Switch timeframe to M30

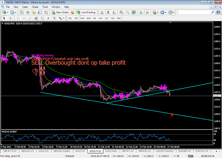coord(88,18)
